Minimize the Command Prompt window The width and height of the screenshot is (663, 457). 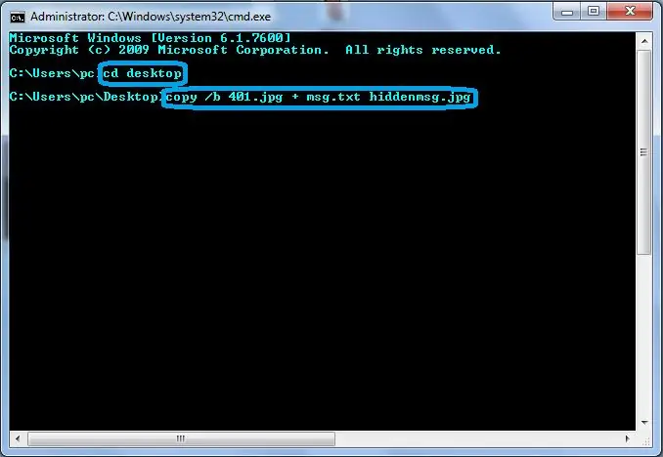[x=567, y=12]
